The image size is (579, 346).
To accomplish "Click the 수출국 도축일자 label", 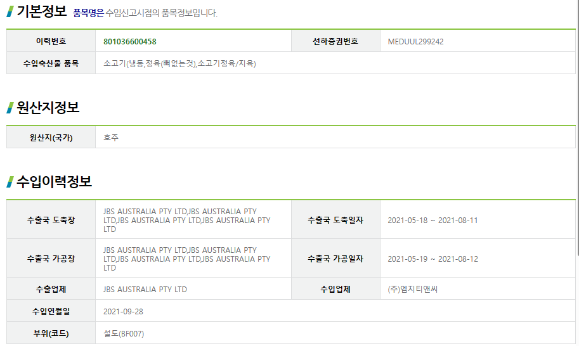I will coord(335,221).
